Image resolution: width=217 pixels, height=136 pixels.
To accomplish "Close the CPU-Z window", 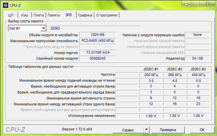I will [x=207, y=4].
